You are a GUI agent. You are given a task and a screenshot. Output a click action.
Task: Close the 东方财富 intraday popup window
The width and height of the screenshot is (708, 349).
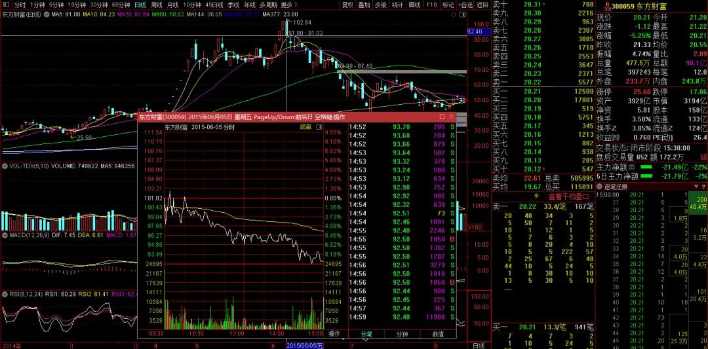tap(452, 117)
